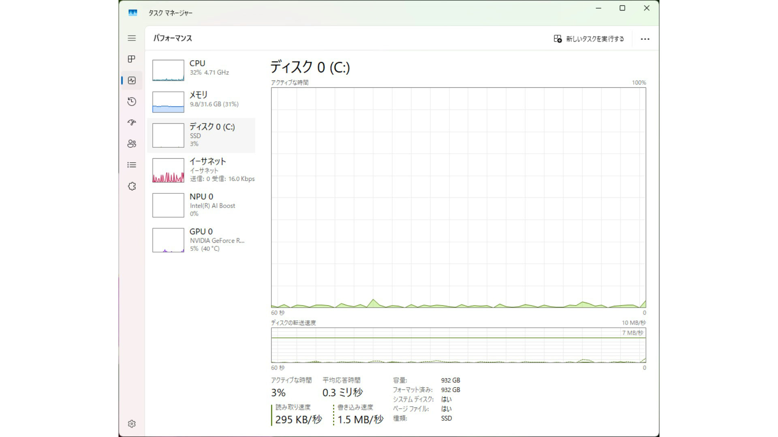Open the Users page icon

pyautogui.click(x=132, y=144)
